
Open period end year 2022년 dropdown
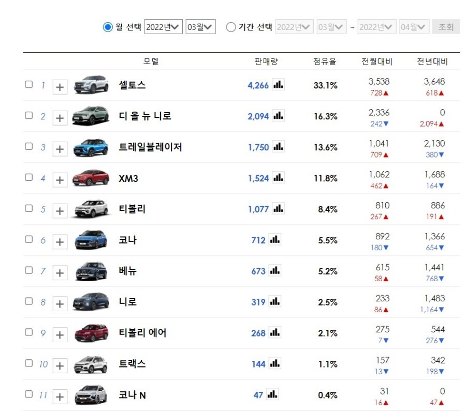point(377,27)
